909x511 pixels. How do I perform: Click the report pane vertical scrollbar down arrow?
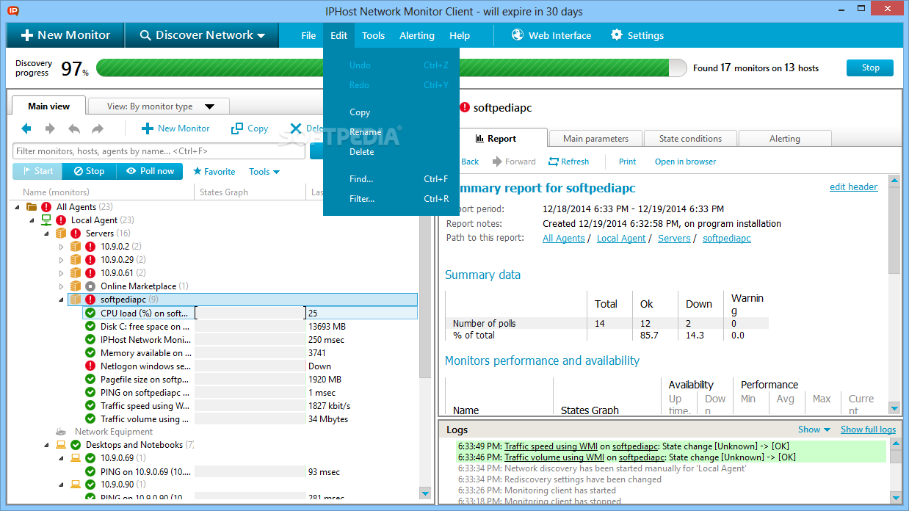[894, 408]
